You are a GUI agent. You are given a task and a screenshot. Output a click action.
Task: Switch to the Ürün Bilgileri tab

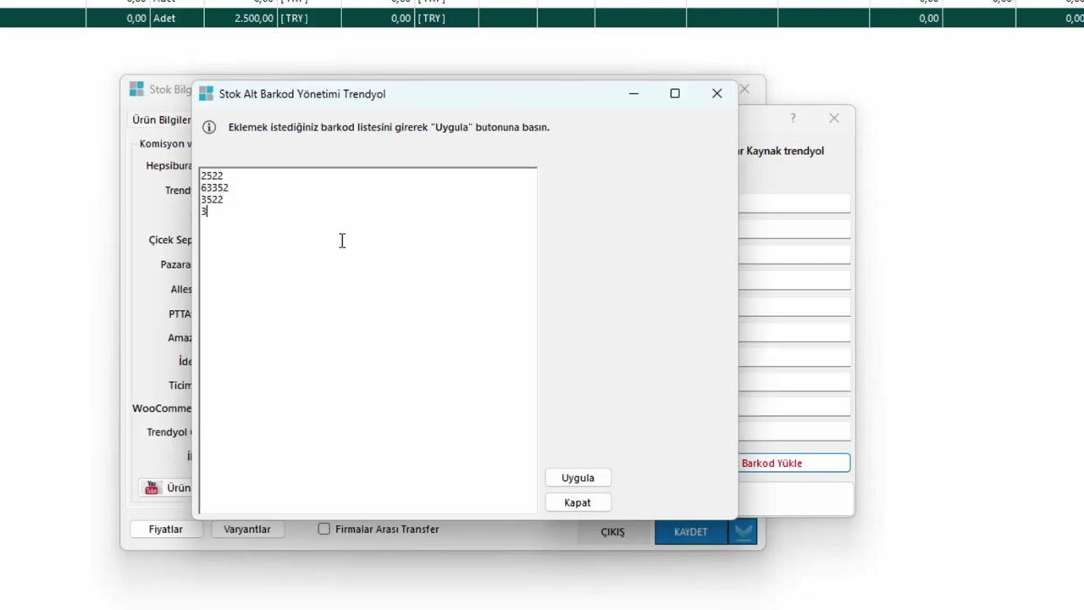pyautogui.click(x=162, y=120)
